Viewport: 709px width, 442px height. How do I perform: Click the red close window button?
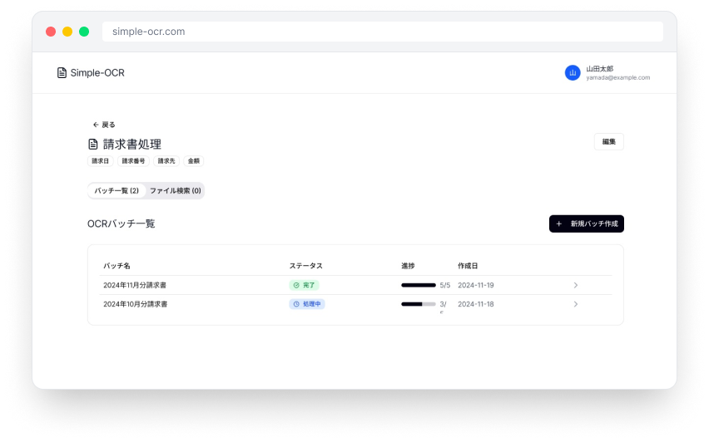pyautogui.click(x=51, y=32)
